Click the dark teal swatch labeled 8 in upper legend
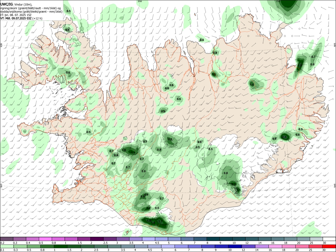 [213, 239]
